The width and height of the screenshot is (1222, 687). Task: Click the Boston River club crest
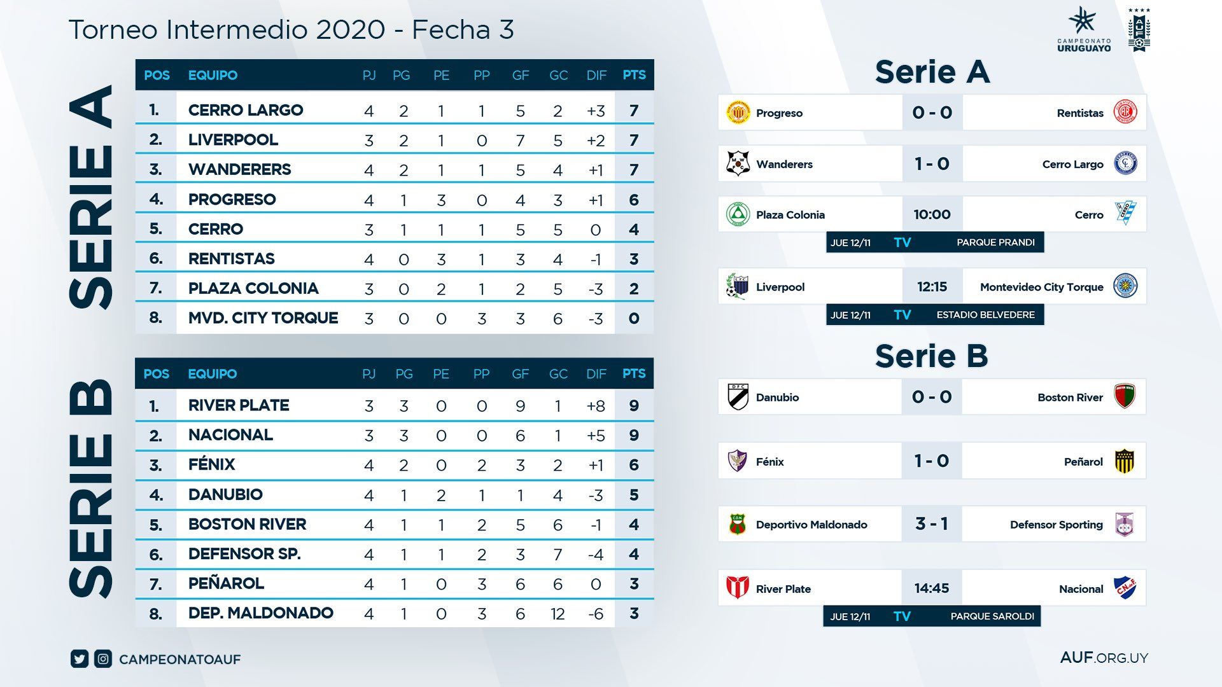(x=1125, y=397)
